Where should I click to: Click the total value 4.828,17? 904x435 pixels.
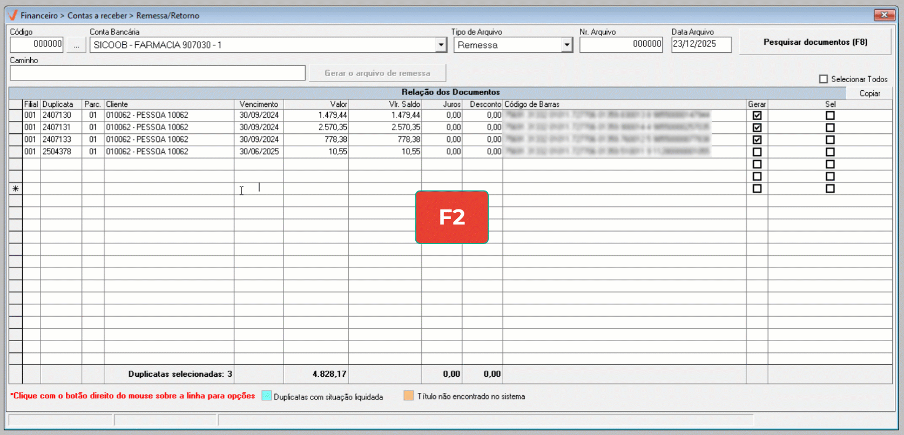[329, 374]
